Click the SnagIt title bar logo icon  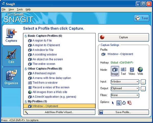(x=3, y=4)
